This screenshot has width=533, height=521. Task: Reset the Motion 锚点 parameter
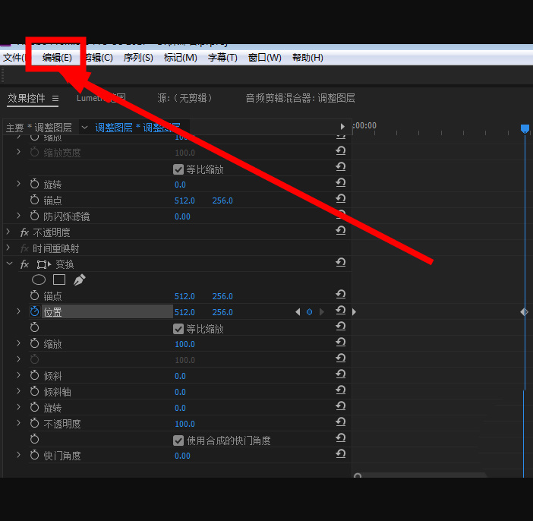(x=341, y=199)
